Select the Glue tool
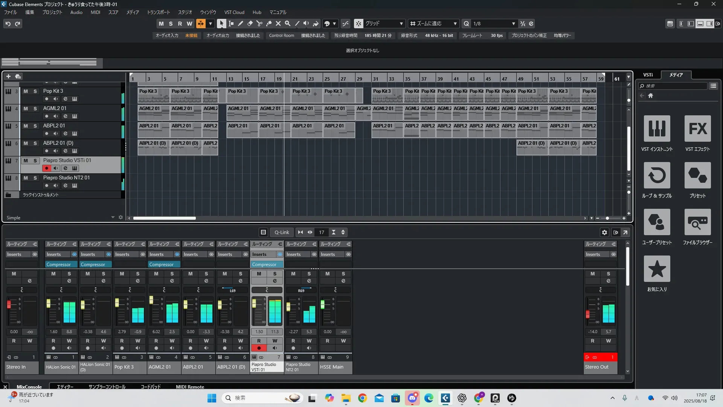This screenshot has width=723, height=407. point(269,23)
